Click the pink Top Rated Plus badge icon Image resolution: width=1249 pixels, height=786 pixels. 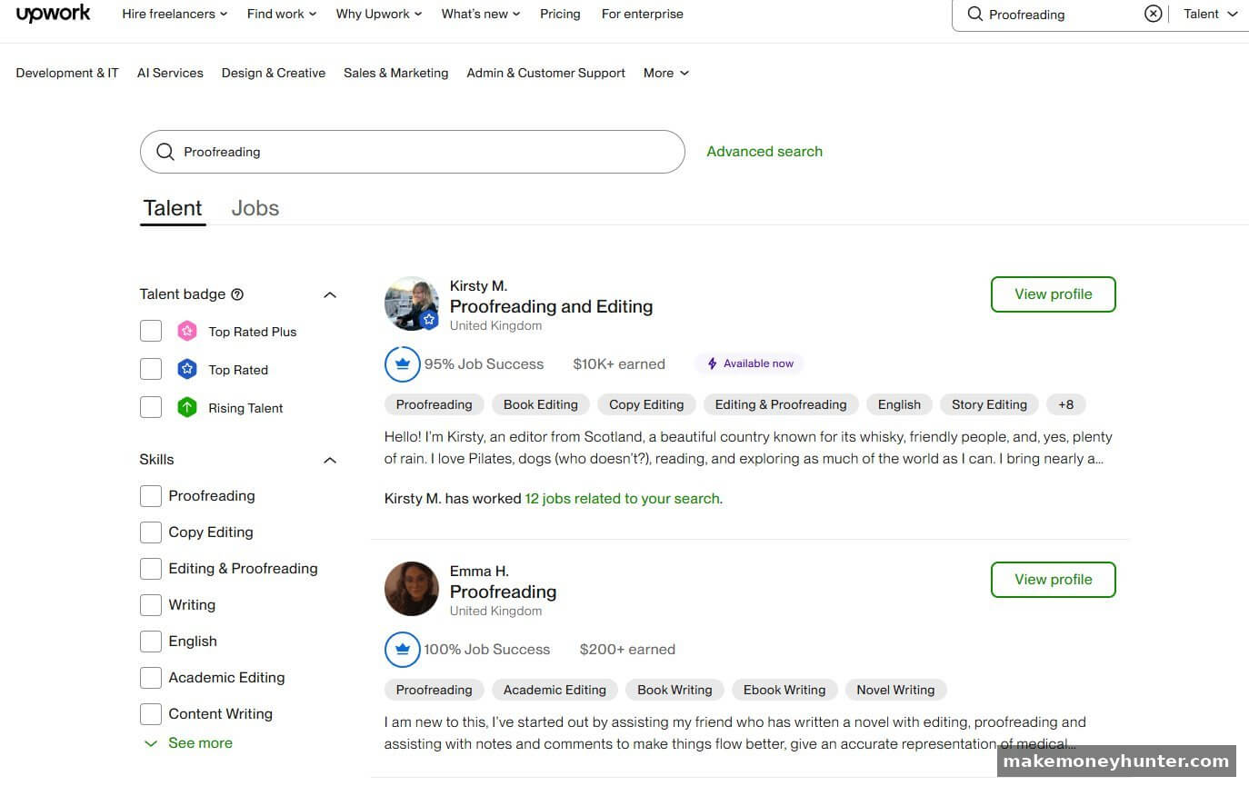point(186,332)
